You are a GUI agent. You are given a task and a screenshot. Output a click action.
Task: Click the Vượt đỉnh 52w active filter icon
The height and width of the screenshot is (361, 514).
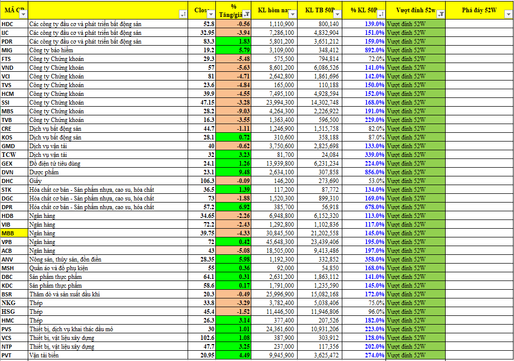point(440,14)
